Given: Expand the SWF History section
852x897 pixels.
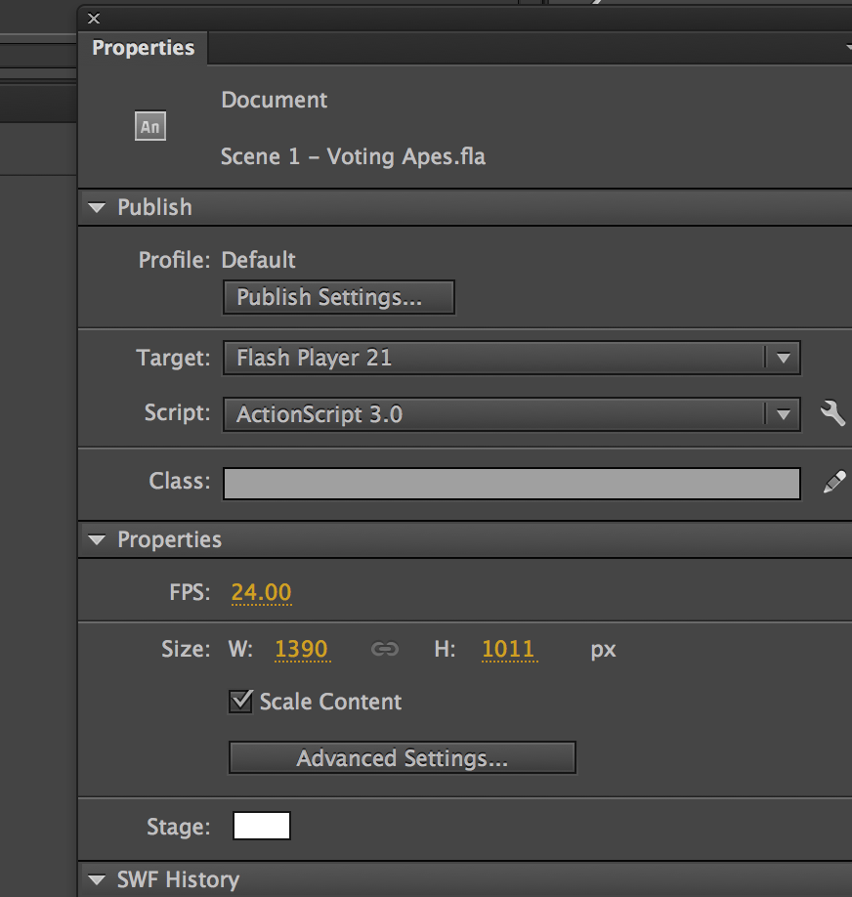Looking at the screenshot, I should (x=96, y=879).
